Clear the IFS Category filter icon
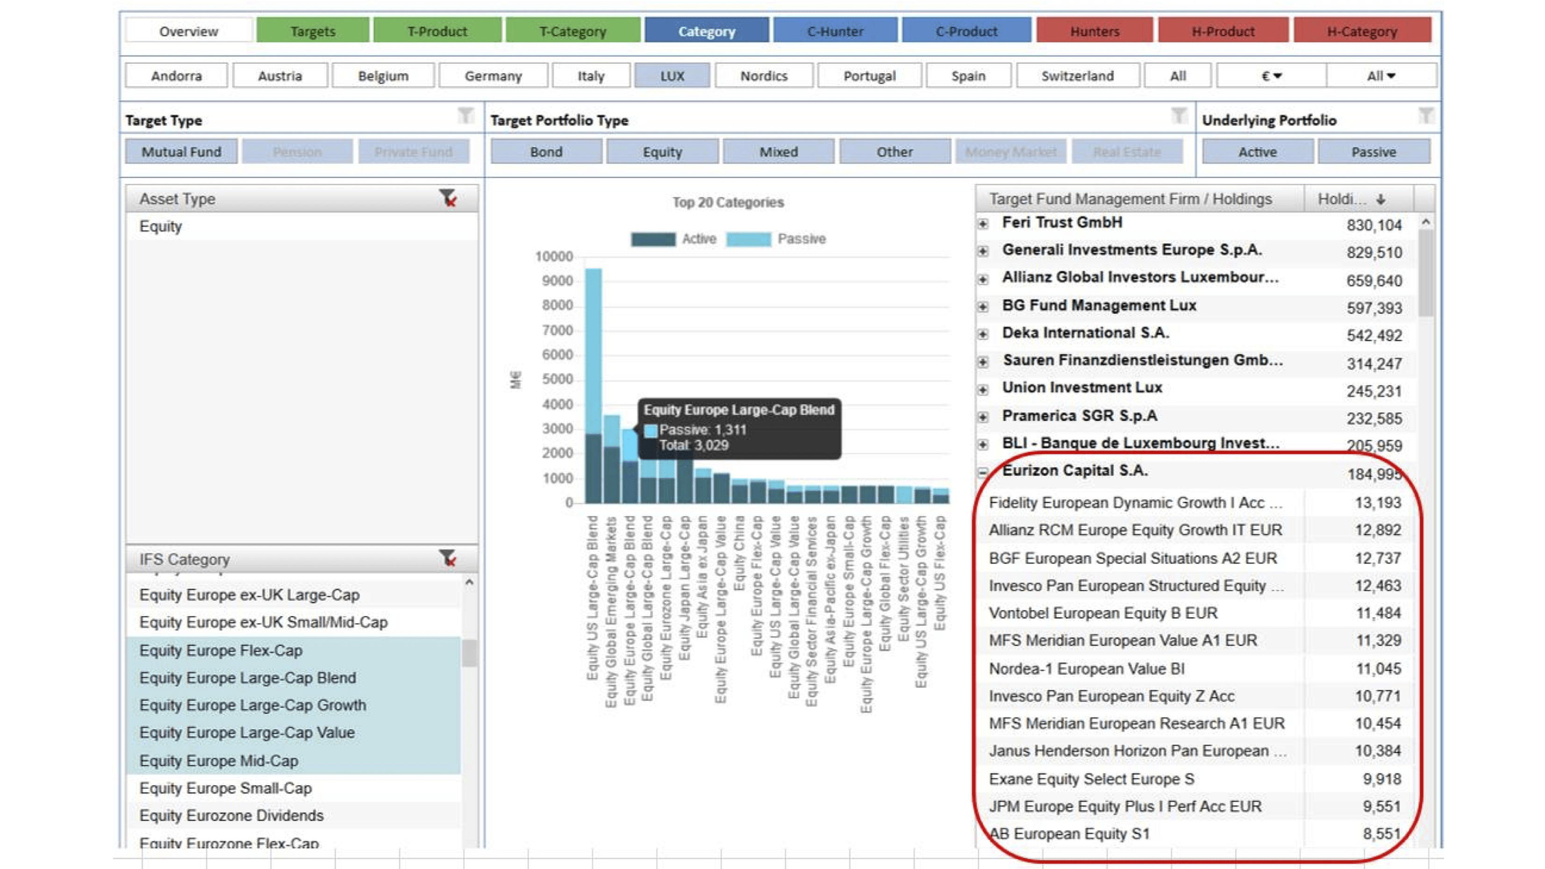This screenshot has height=869, width=1545. coord(447,558)
